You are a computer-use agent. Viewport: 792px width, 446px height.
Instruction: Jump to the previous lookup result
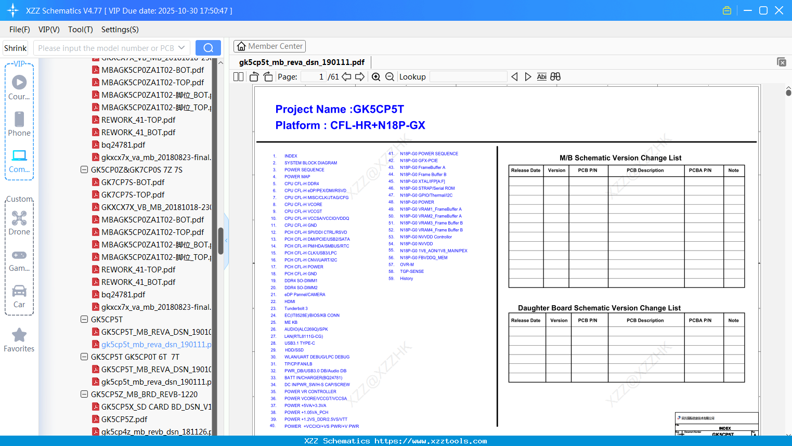[x=514, y=77]
